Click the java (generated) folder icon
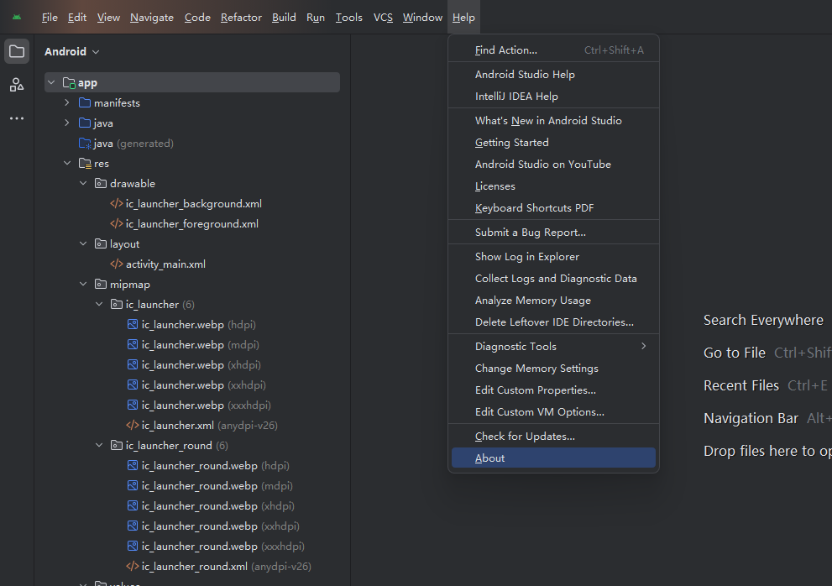The width and height of the screenshot is (832, 586). [x=85, y=144]
